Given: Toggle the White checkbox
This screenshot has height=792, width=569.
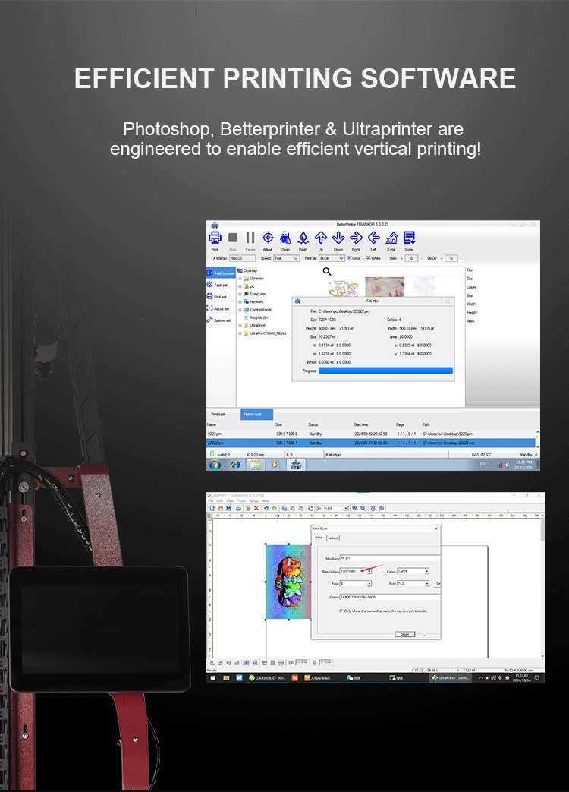Looking at the screenshot, I should pyautogui.click(x=369, y=258).
